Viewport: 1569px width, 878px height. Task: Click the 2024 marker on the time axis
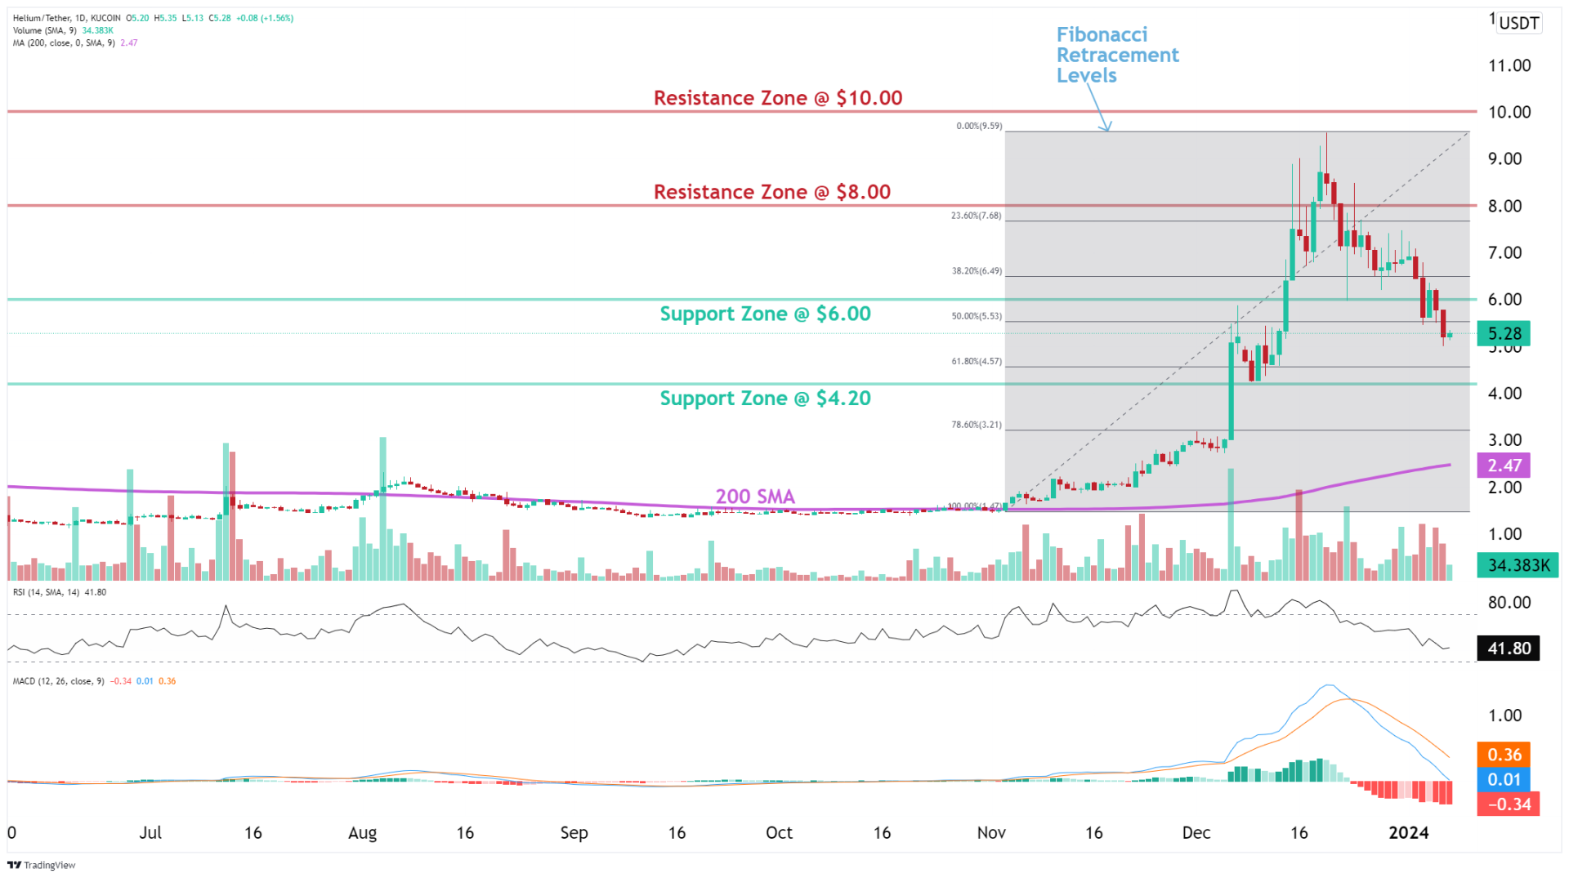pos(1408,832)
